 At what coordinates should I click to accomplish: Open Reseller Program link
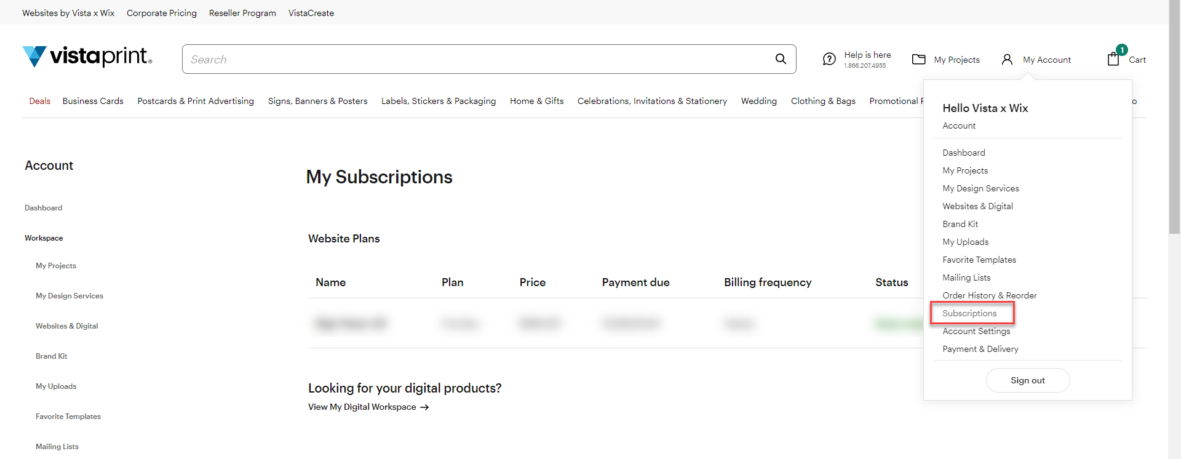click(x=242, y=13)
